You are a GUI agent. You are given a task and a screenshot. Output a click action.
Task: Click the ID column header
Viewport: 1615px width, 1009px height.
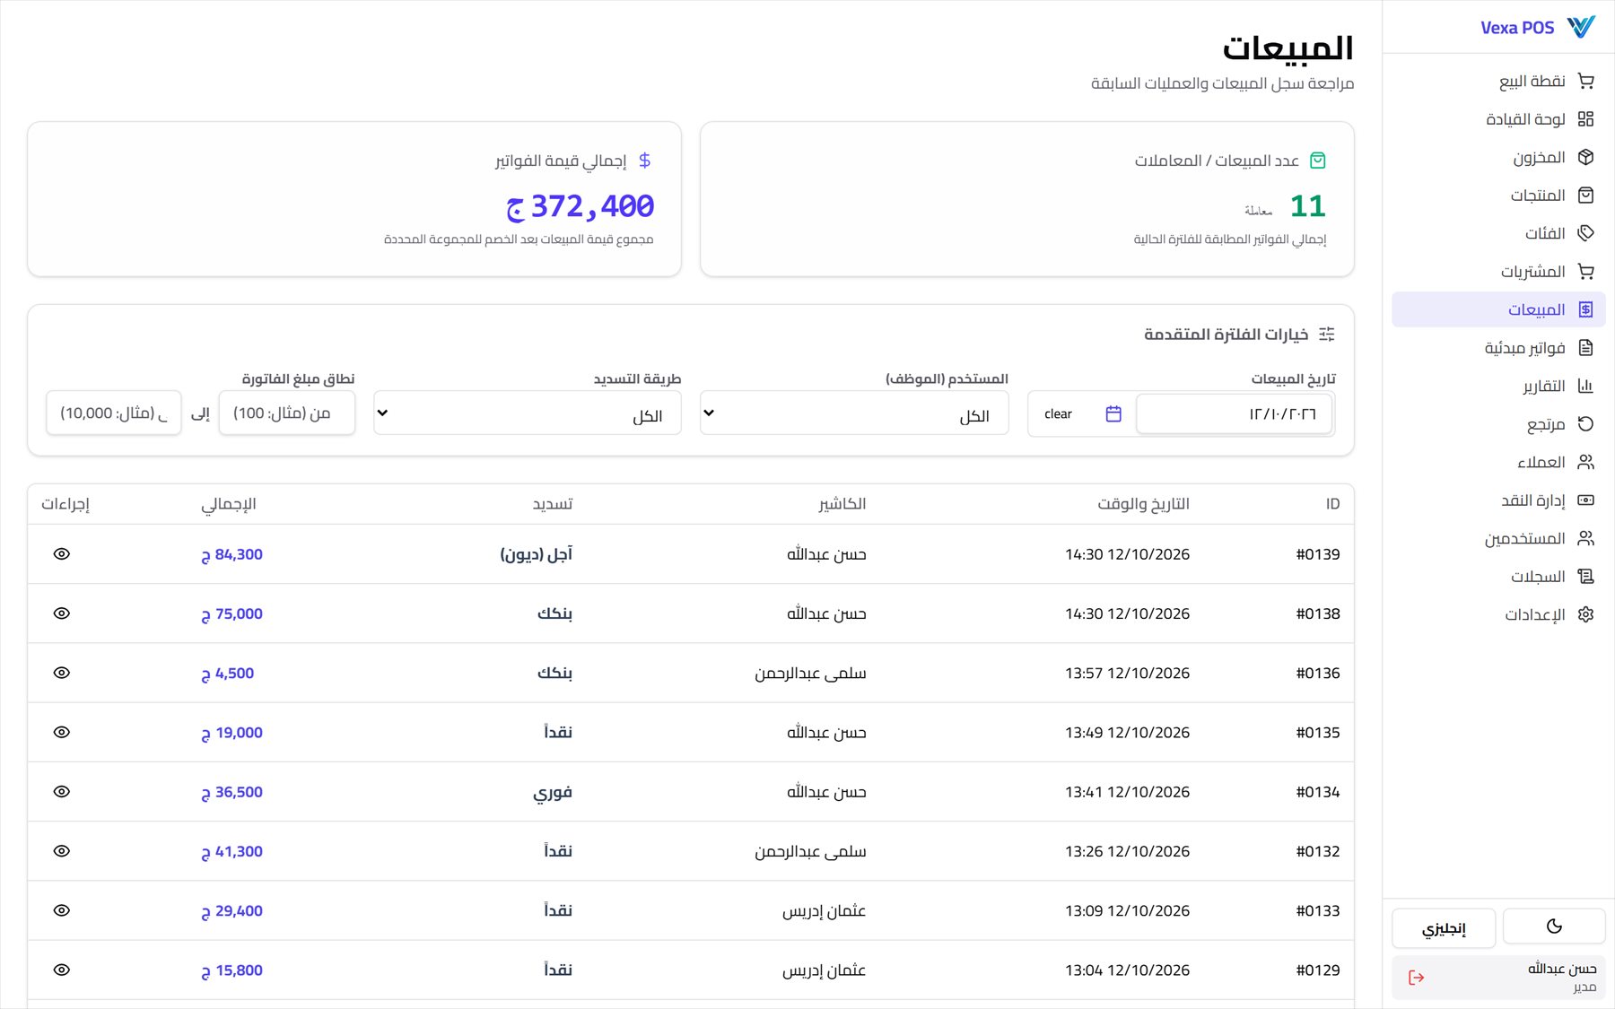coord(1332,504)
